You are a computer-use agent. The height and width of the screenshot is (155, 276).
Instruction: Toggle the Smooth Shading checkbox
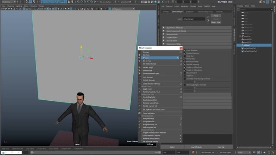tap(185, 64)
